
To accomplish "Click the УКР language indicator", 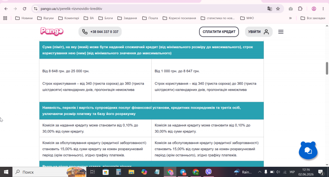I will point(292,172).
